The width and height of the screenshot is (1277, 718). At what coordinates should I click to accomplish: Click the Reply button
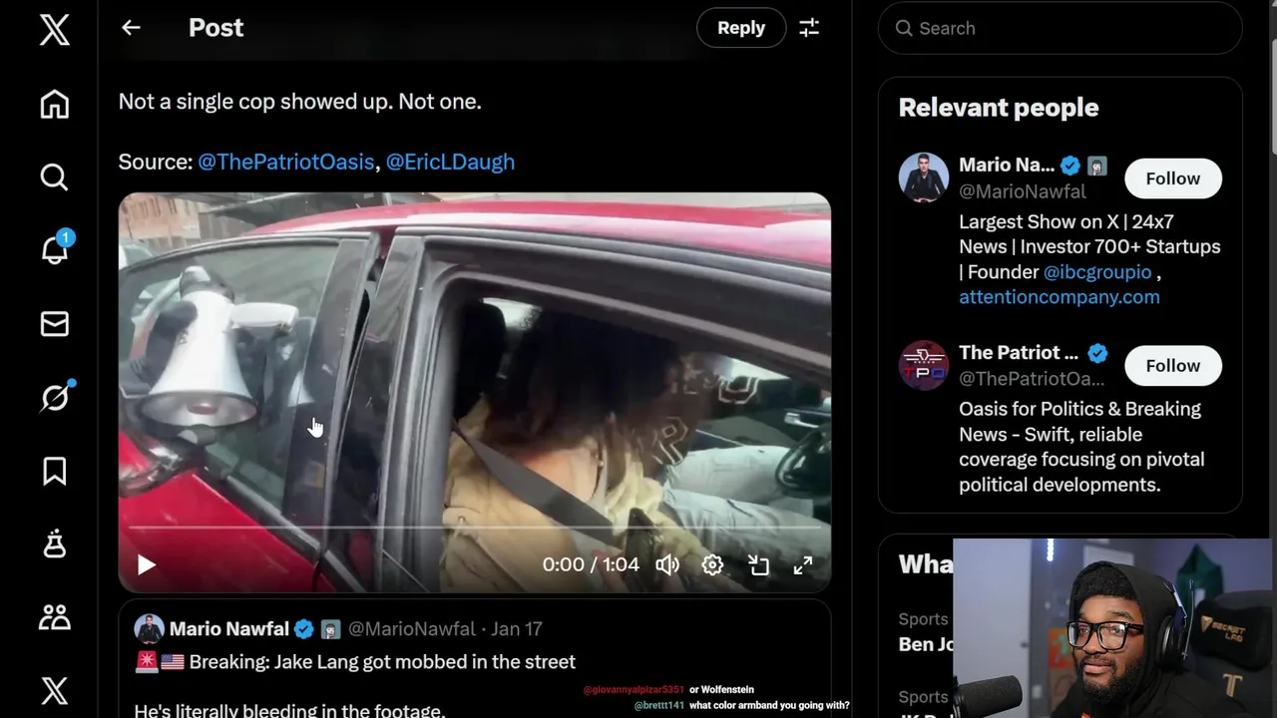click(x=741, y=28)
